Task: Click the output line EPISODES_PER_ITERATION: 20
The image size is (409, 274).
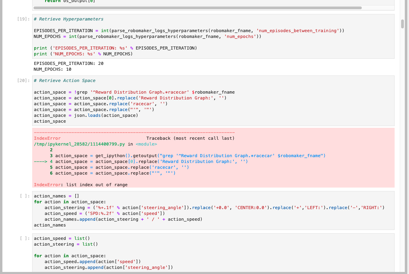Action: (x=68, y=63)
